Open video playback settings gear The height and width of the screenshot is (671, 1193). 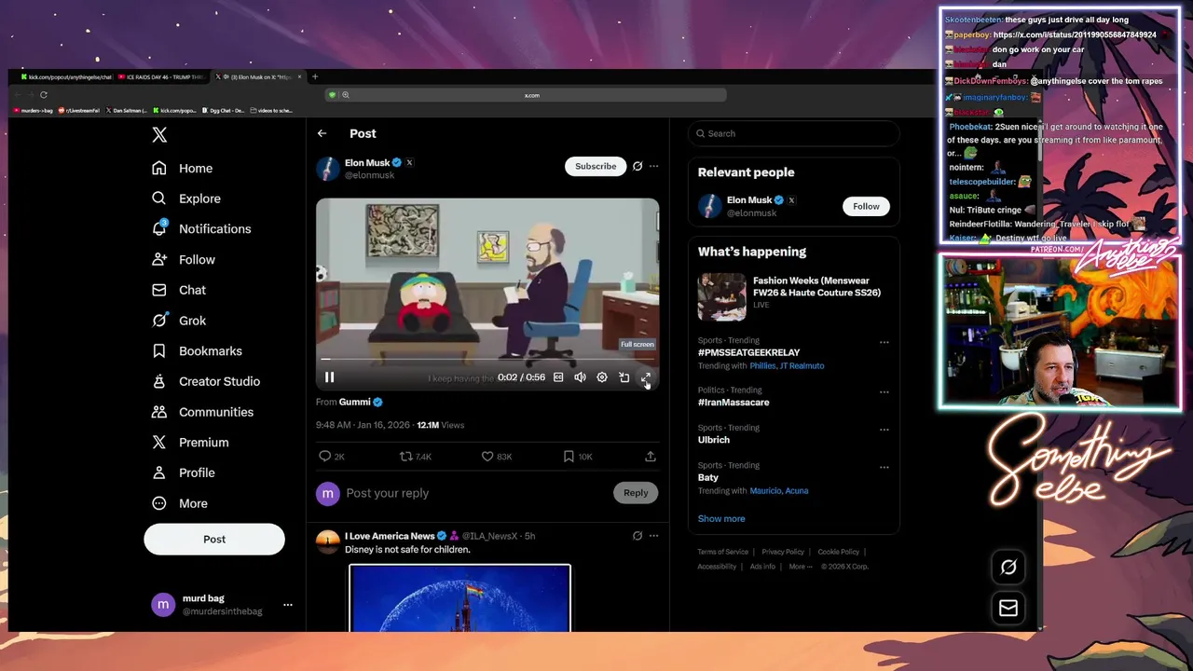coord(602,377)
